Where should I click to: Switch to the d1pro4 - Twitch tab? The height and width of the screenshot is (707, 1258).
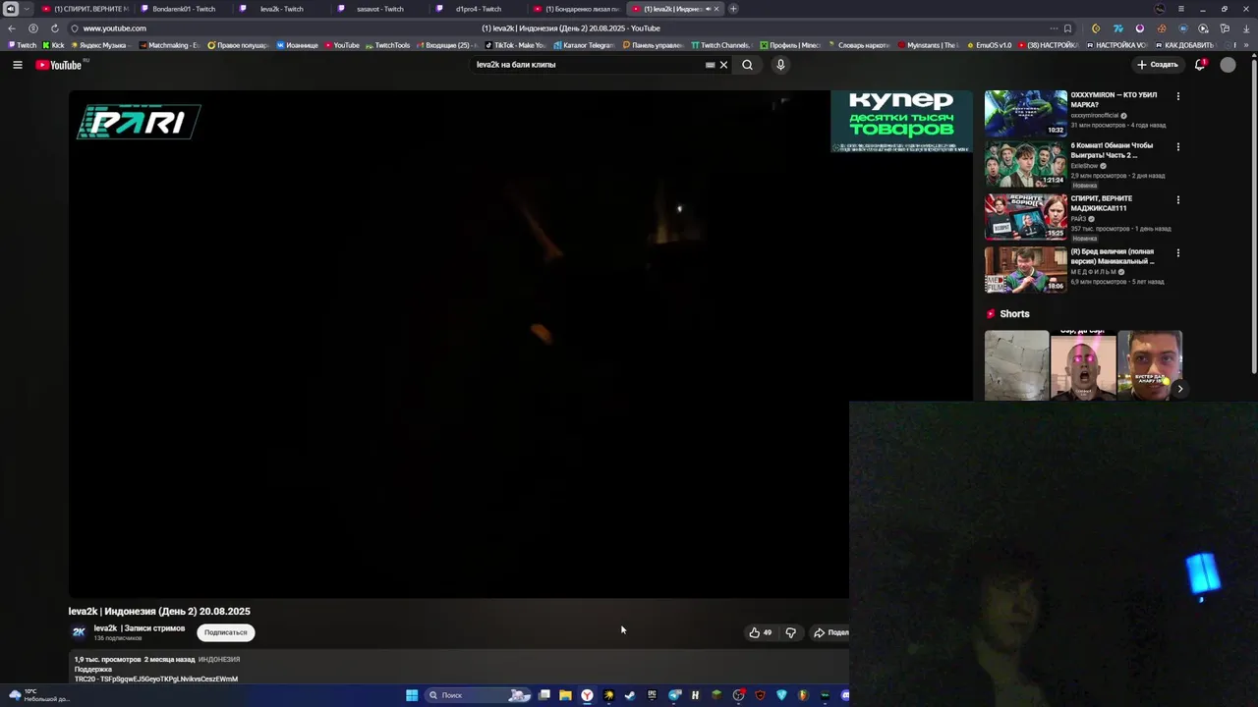[479, 9]
